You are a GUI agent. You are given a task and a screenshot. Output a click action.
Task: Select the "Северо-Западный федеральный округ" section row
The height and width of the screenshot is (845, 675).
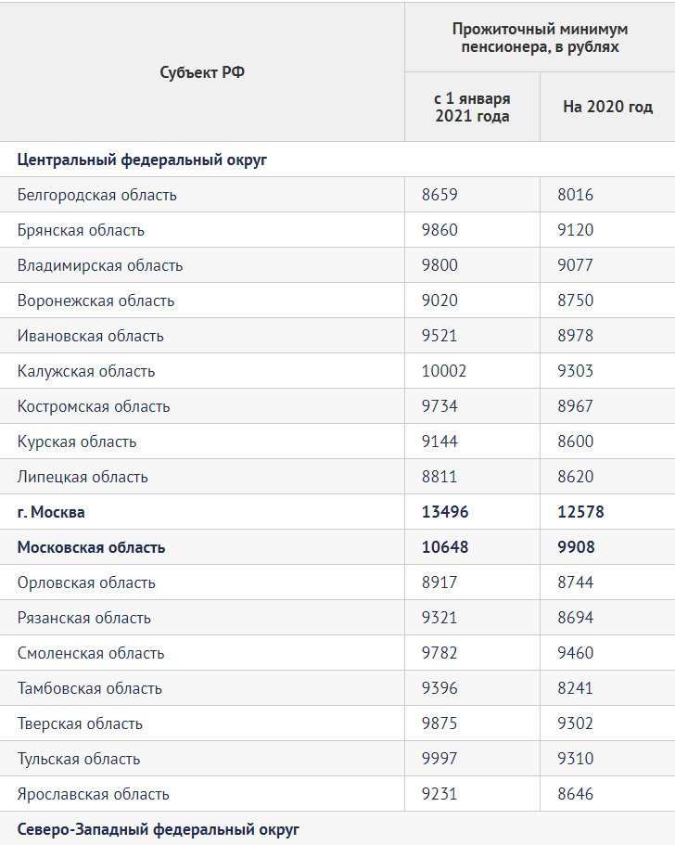coord(158,829)
